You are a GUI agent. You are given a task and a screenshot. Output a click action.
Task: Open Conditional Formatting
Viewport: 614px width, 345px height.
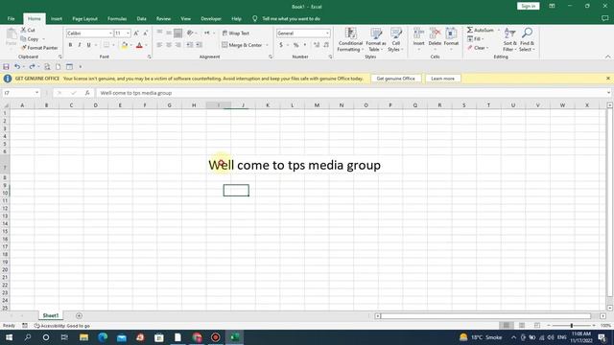(350, 39)
